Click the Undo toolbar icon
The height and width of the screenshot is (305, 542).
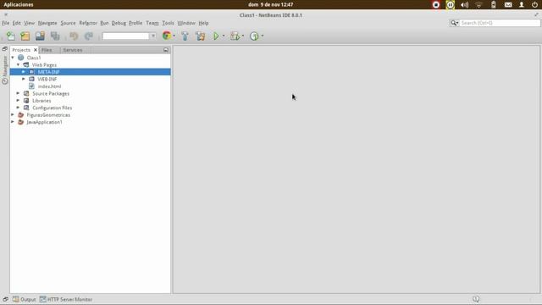pyautogui.click(x=74, y=36)
